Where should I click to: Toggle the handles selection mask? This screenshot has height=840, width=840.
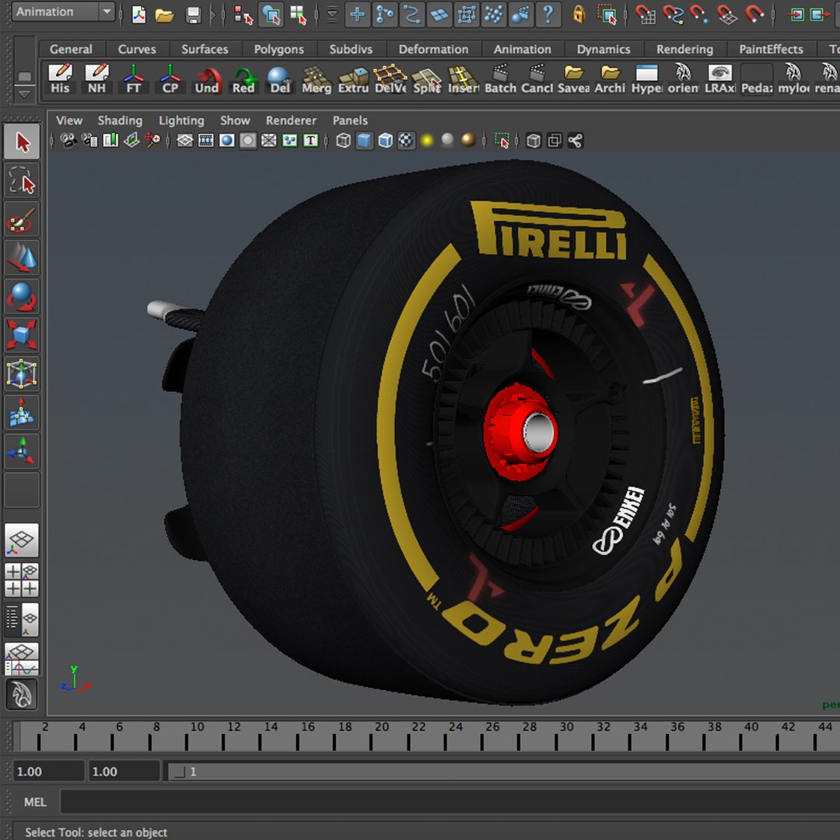(357, 15)
